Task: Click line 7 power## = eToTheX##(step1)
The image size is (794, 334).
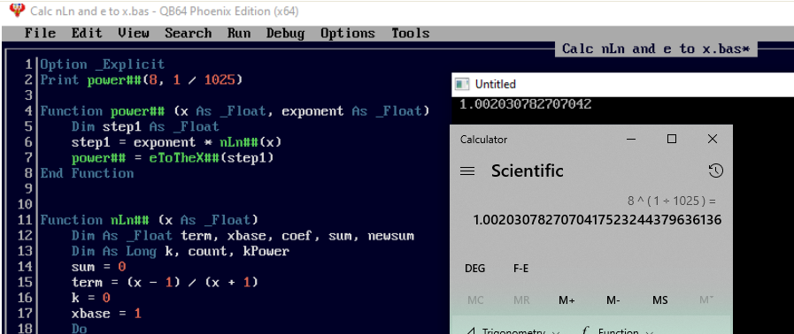Action: (x=173, y=158)
